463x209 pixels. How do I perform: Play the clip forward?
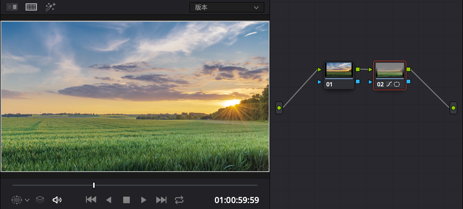[x=144, y=200]
